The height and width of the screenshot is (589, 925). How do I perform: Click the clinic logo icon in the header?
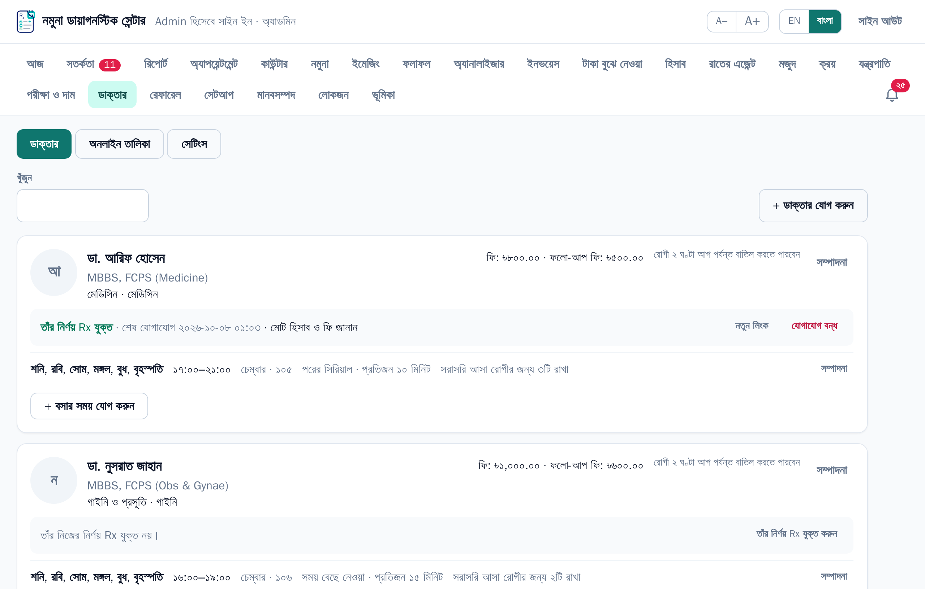tap(26, 22)
